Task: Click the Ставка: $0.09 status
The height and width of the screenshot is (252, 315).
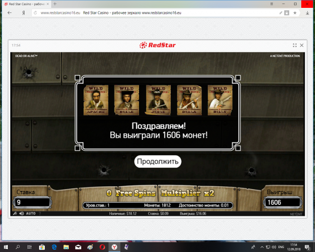Action: pos(158,214)
